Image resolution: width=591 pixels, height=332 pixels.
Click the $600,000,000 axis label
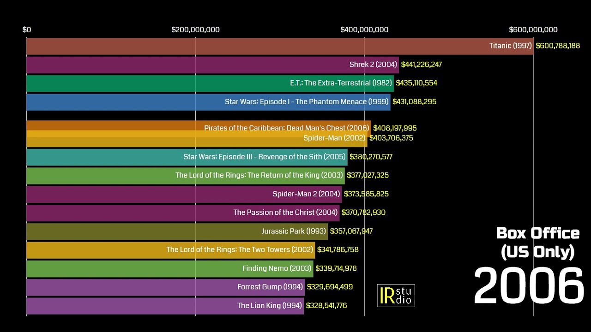[533, 30]
